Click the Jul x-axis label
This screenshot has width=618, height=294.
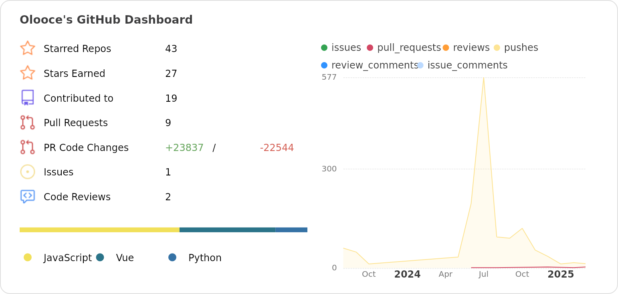coord(484,274)
